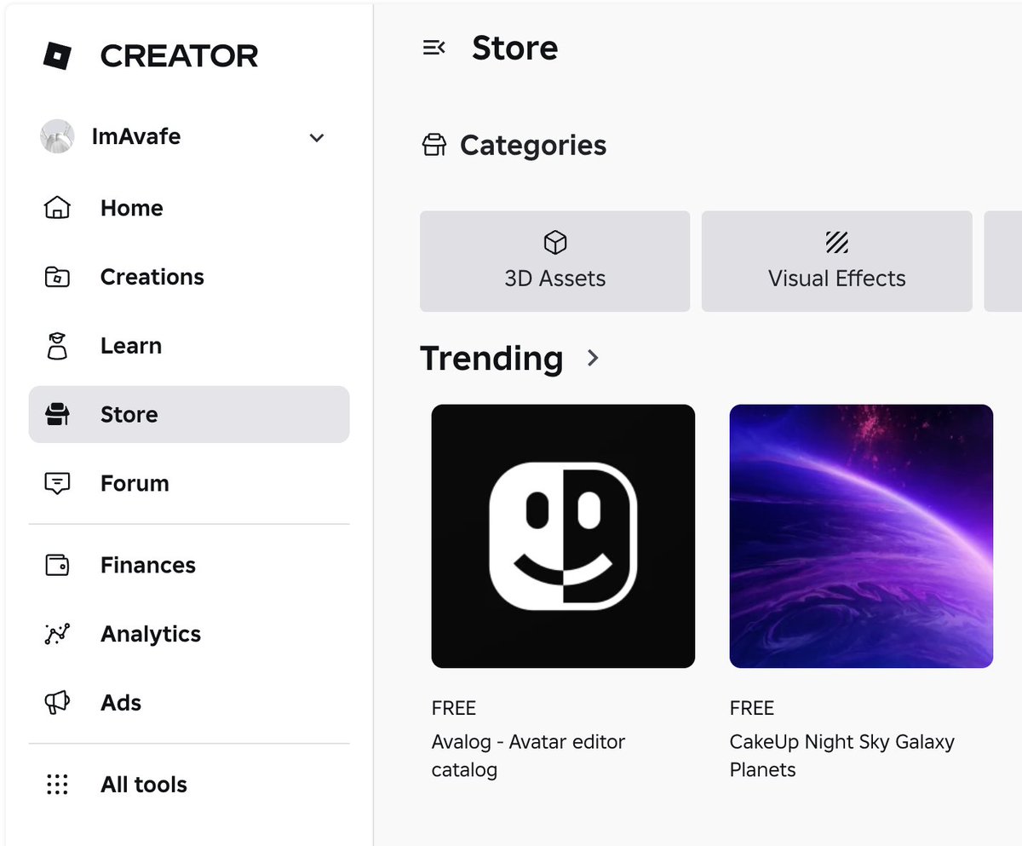Viewport: 1022px width, 846px height.
Task: Click the Store shop icon in sidebar
Action: coord(57,415)
